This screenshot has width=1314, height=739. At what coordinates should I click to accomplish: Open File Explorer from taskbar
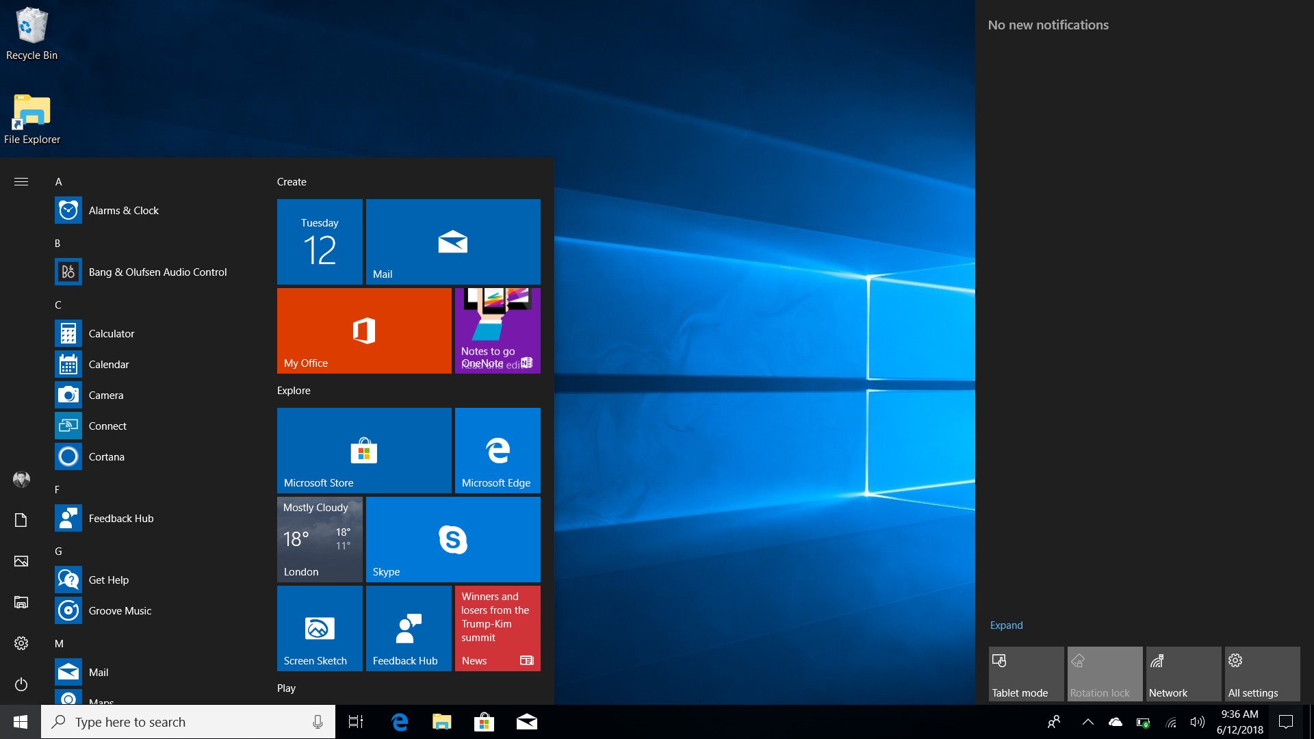[442, 722]
